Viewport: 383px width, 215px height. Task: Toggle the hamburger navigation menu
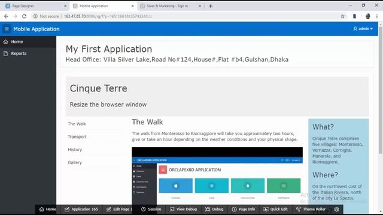(x=7, y=29)
